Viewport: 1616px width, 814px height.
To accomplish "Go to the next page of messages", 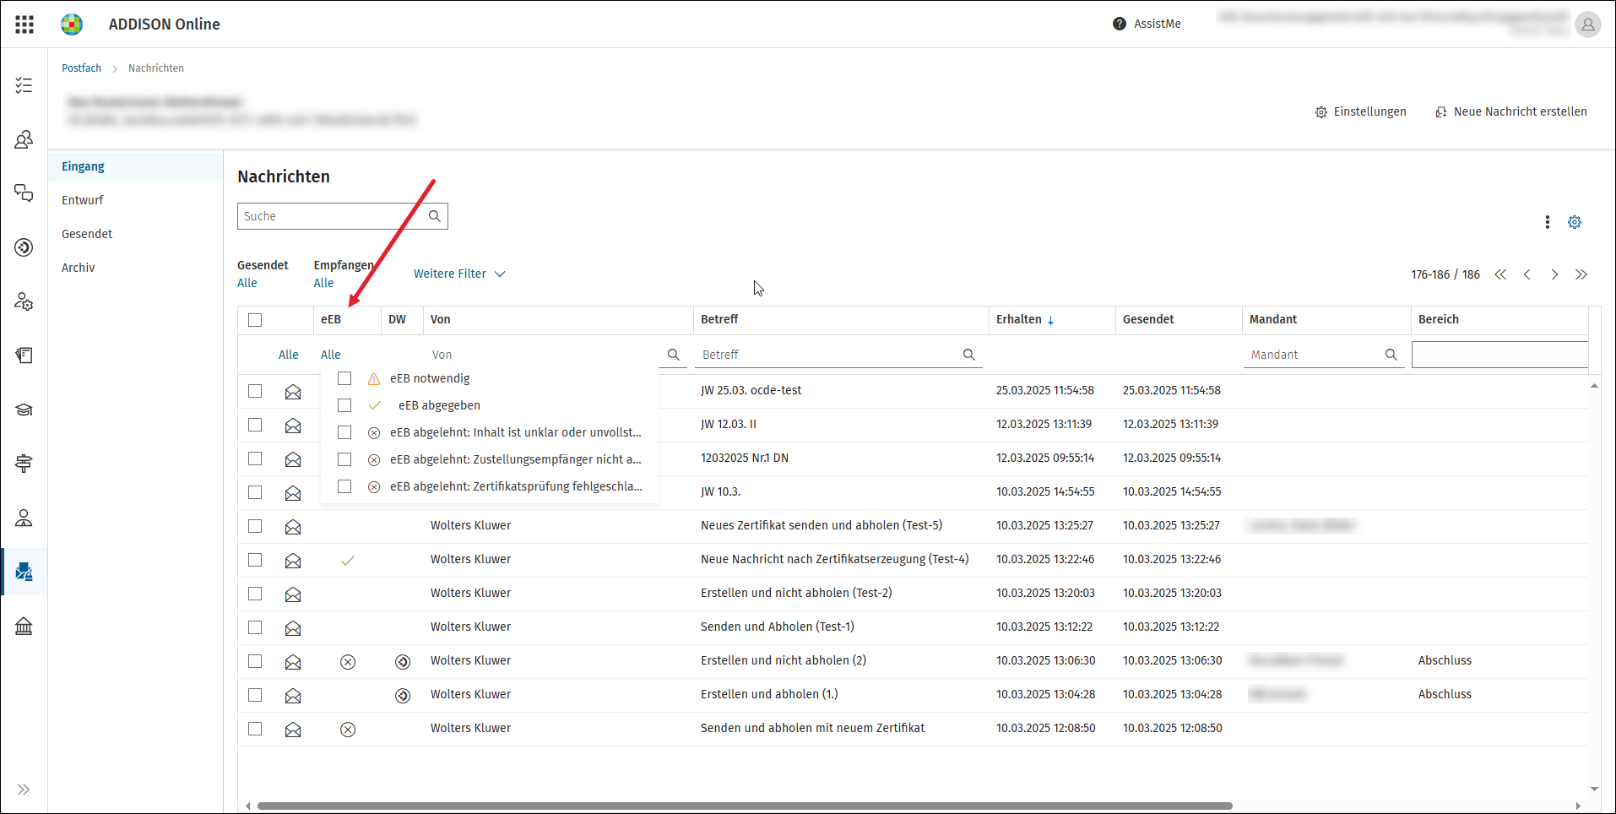I will (x=1554, y=274).
